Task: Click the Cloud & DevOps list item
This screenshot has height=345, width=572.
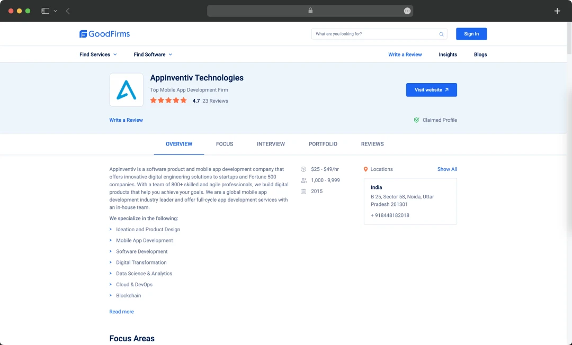Action: (x=134, y=285)
